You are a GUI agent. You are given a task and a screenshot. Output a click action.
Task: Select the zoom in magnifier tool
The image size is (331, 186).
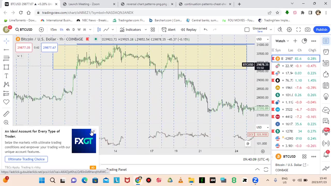6,122
